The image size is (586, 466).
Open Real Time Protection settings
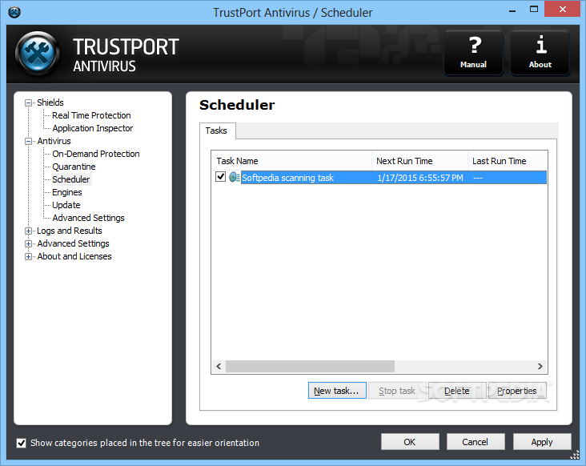click(x=91, y=115)
